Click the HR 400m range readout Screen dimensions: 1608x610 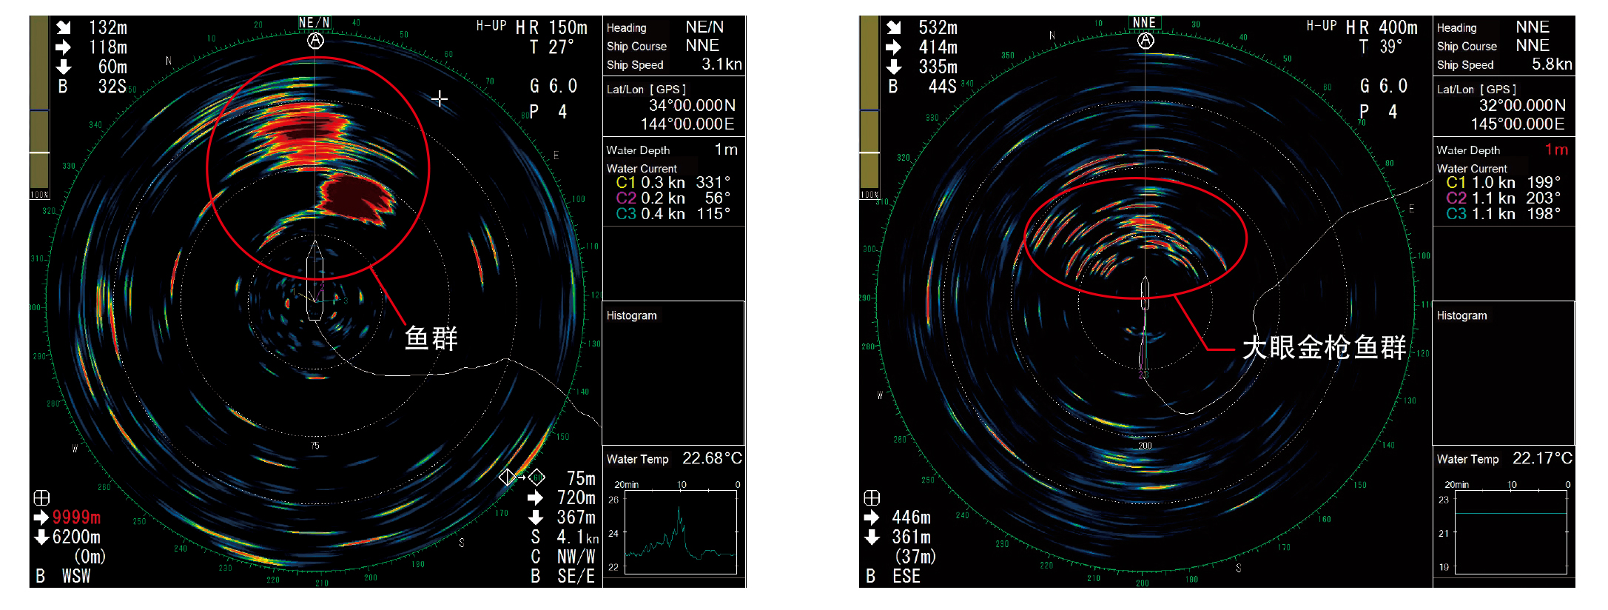click(1382, 28)
